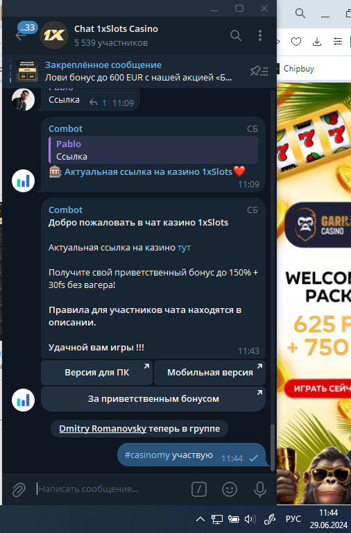Open the search in Chat 1xSlots Casino
This screenshot has width=351, height=533.
[x=236, y=35]
